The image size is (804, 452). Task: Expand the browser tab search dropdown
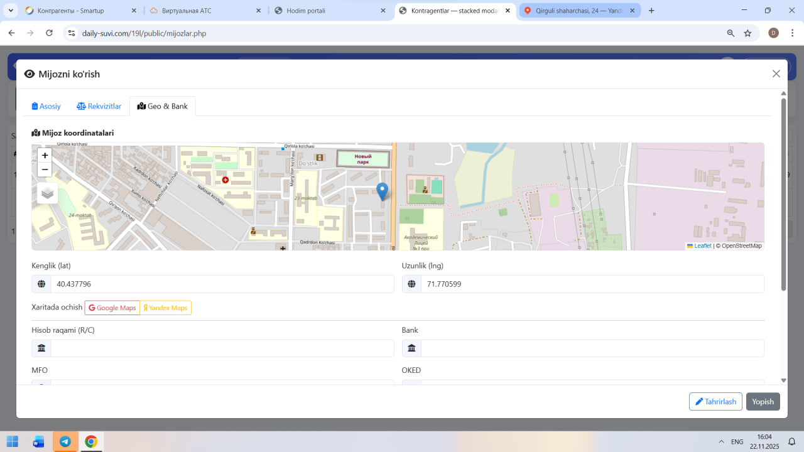(x=11, y=11)
